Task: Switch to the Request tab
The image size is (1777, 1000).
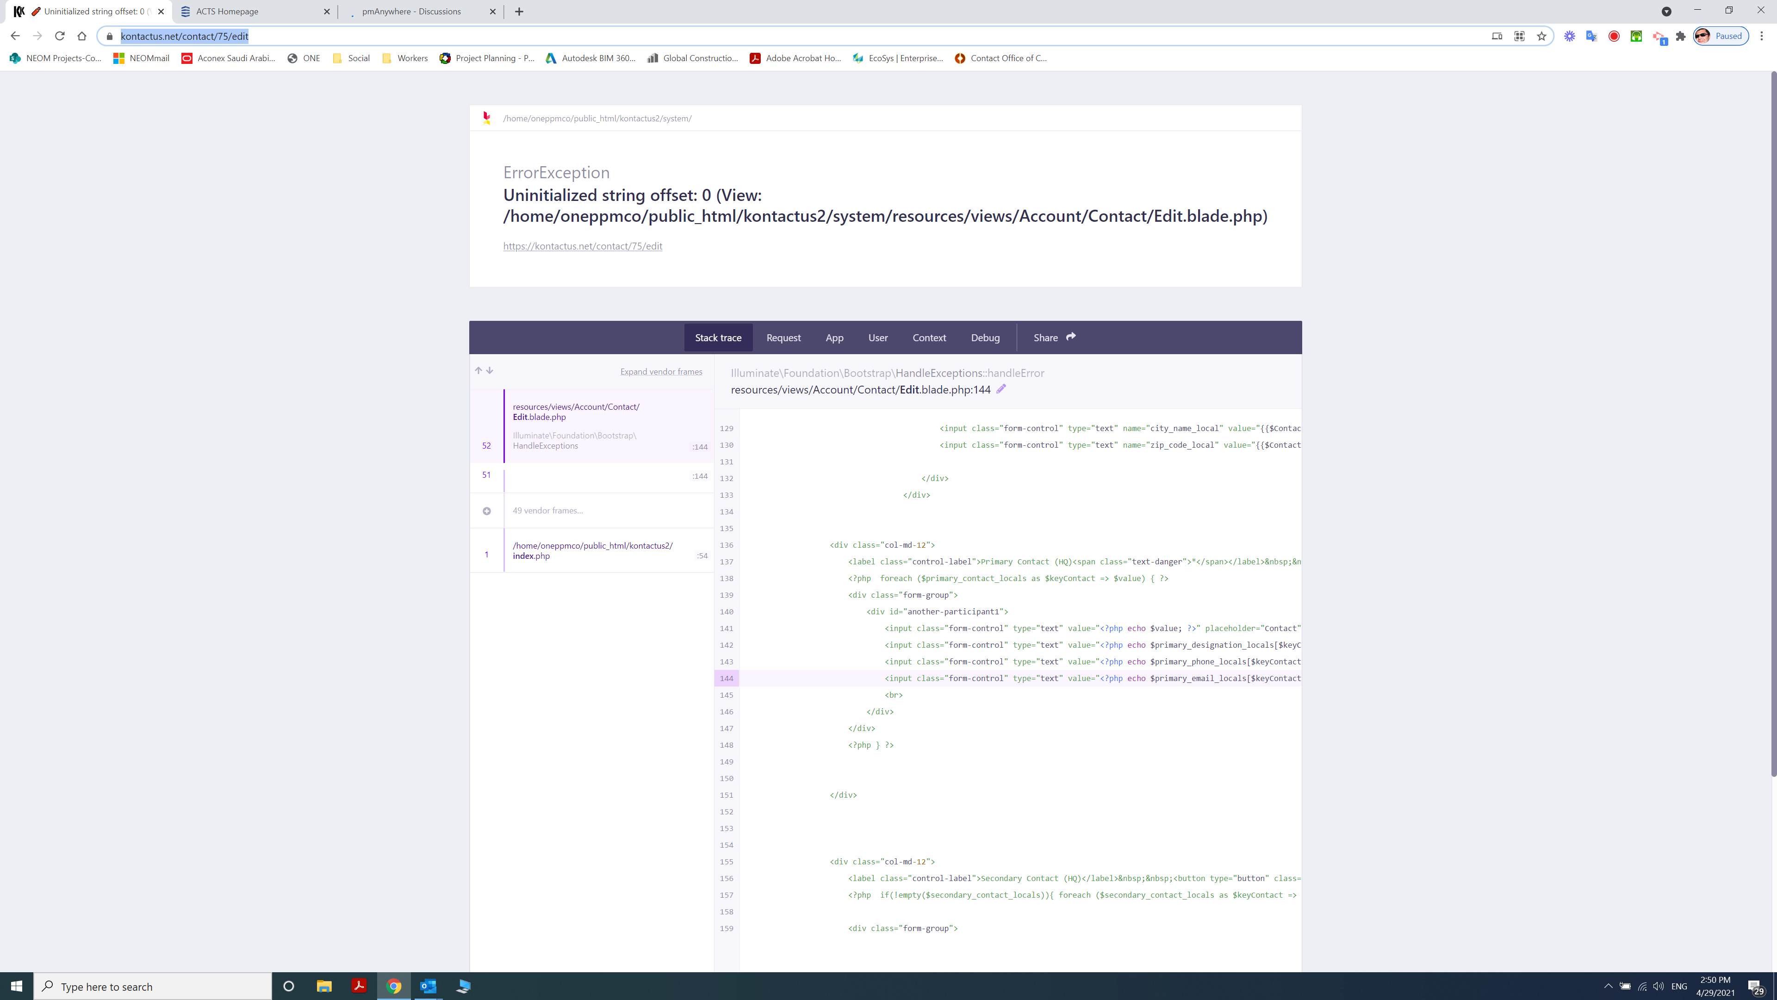Action: pos(783,337)
